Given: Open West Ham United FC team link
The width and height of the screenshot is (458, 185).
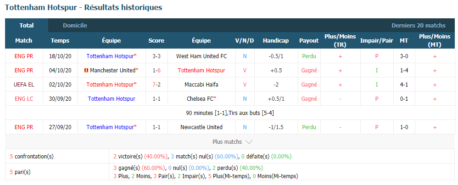Looking at the screenshot, I should pyautogui.click(x=201, y=56).
